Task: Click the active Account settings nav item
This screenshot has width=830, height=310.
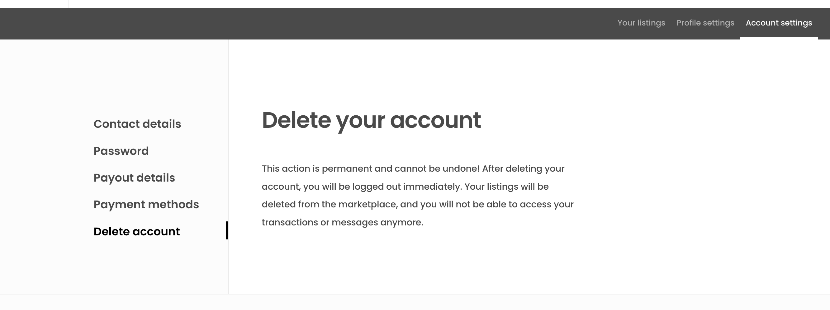Action: (x=780, y=23)
